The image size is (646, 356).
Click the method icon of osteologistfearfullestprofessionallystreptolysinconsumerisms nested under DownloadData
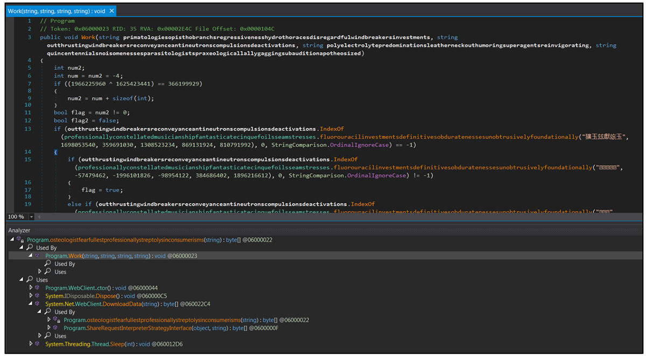(57, 320)
